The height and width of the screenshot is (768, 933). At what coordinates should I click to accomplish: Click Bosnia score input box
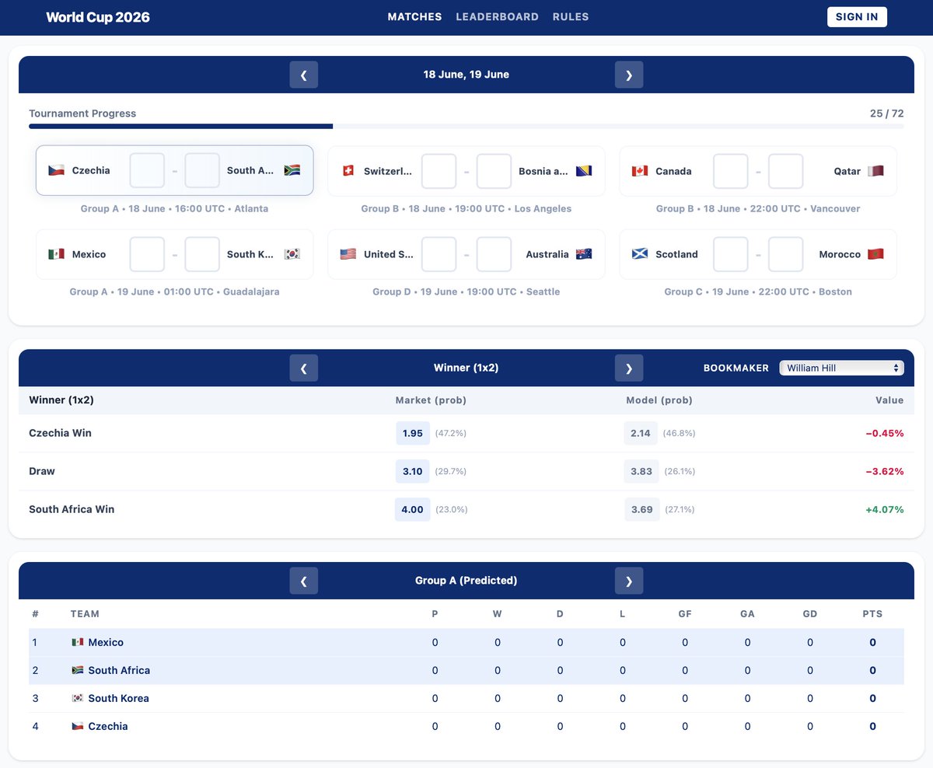[x=494, y=171]
